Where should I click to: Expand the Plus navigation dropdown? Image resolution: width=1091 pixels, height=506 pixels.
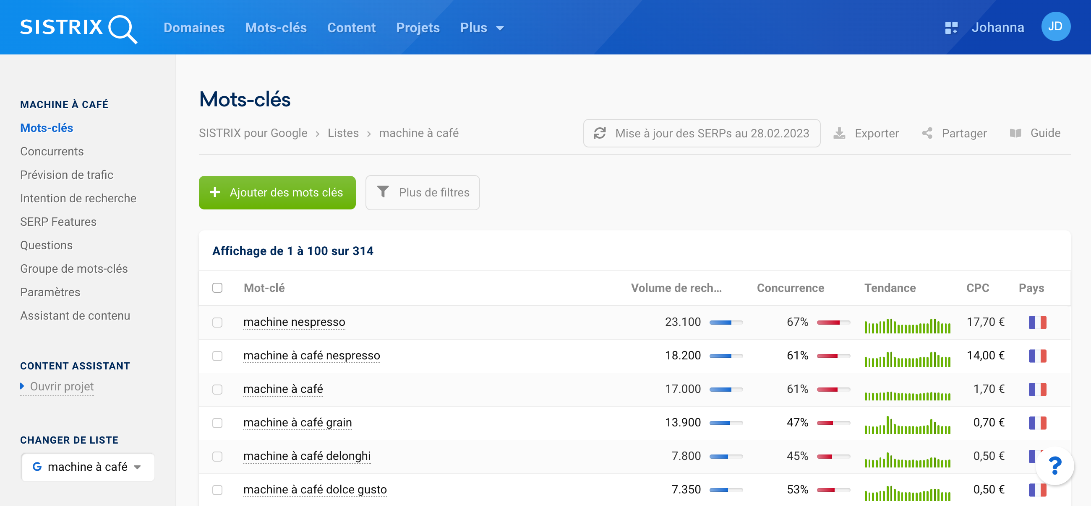click(482, 28)
